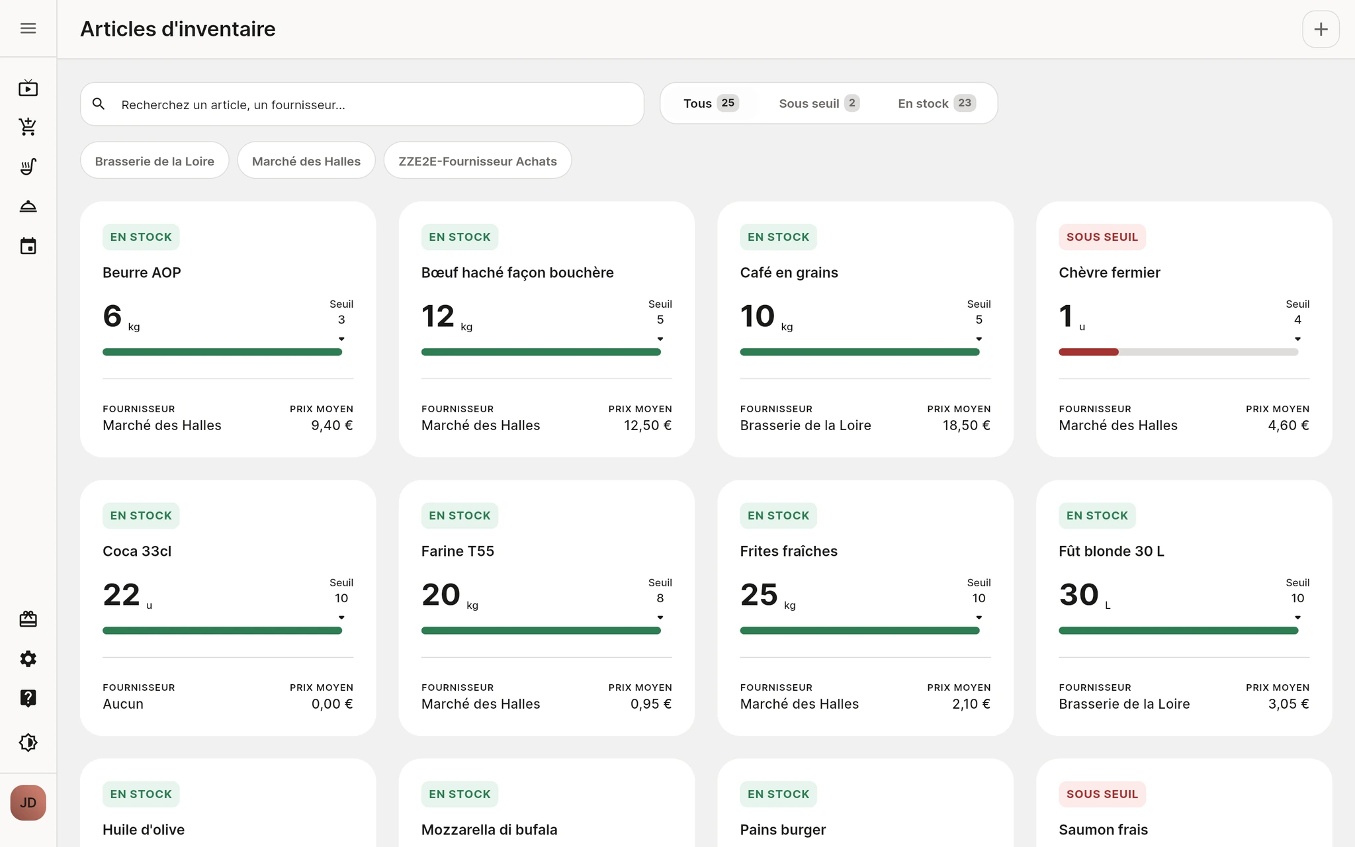Click the SOUS SEUIL badge on Chèvre fermier
Image resolution: width=1355 pixels, height=847 pixels.
[1102, 237]
